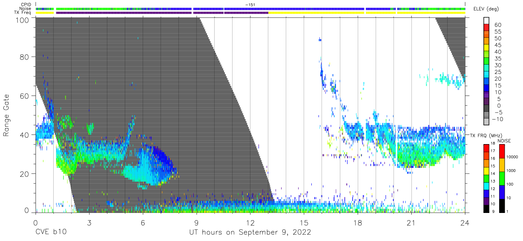Click the 45 label on elevation colorbar
Viewport: 523px width, 241px height.
pyautogui.click(x=498, y=45)
